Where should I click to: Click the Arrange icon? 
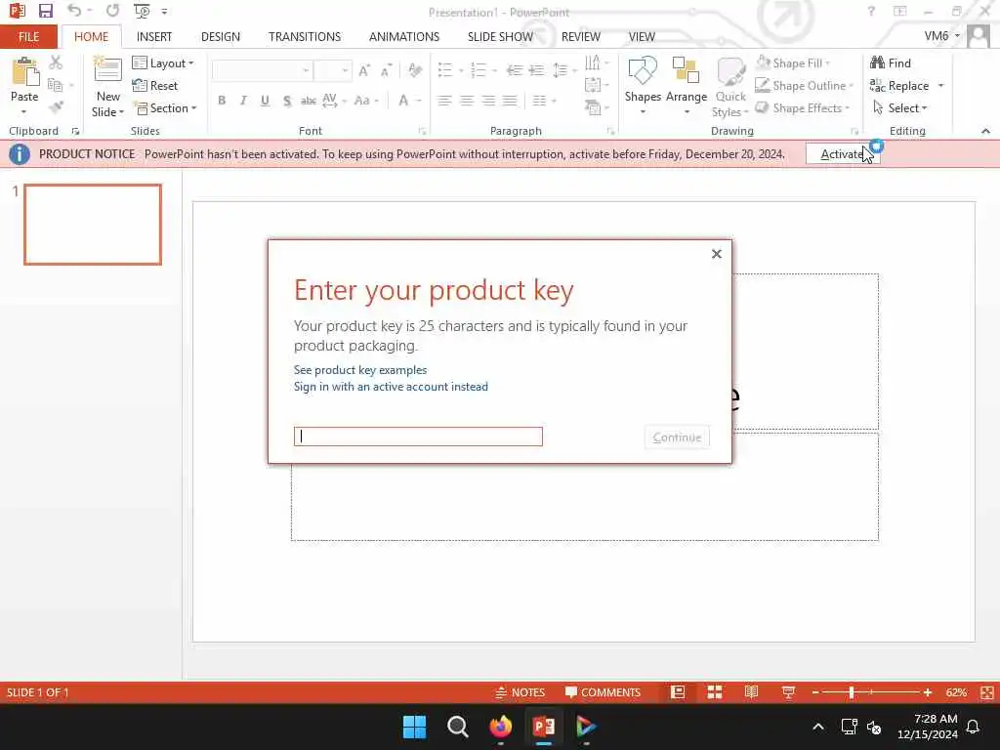pyautogui.click(x=686, y=70)
